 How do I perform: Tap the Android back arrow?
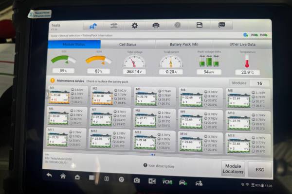click(49, 176)
